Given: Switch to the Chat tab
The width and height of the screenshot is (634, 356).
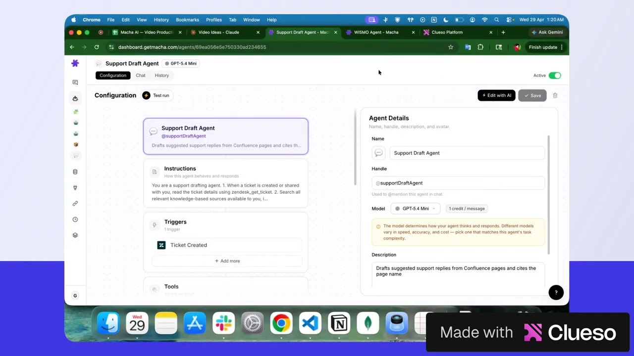Looking at the screenshot, I should pos(141,76).
